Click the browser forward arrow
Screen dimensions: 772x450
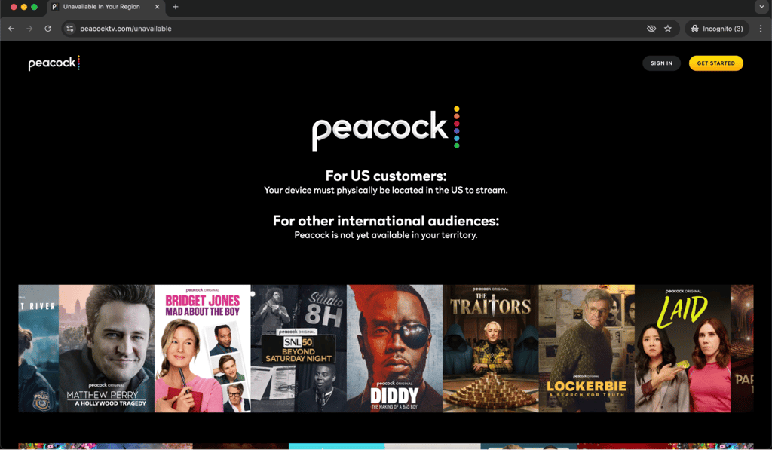point(29,29)
